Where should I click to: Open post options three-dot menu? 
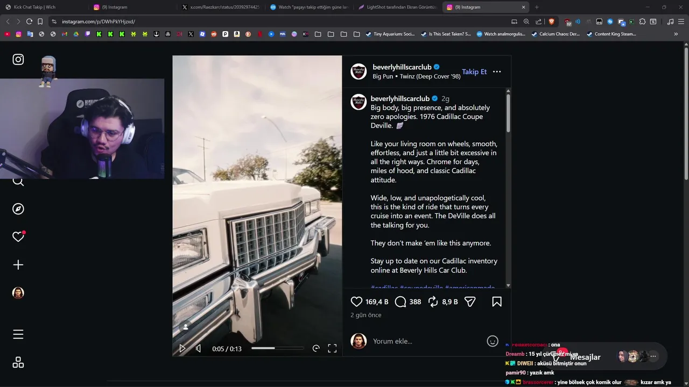click(x=497, y=71)
